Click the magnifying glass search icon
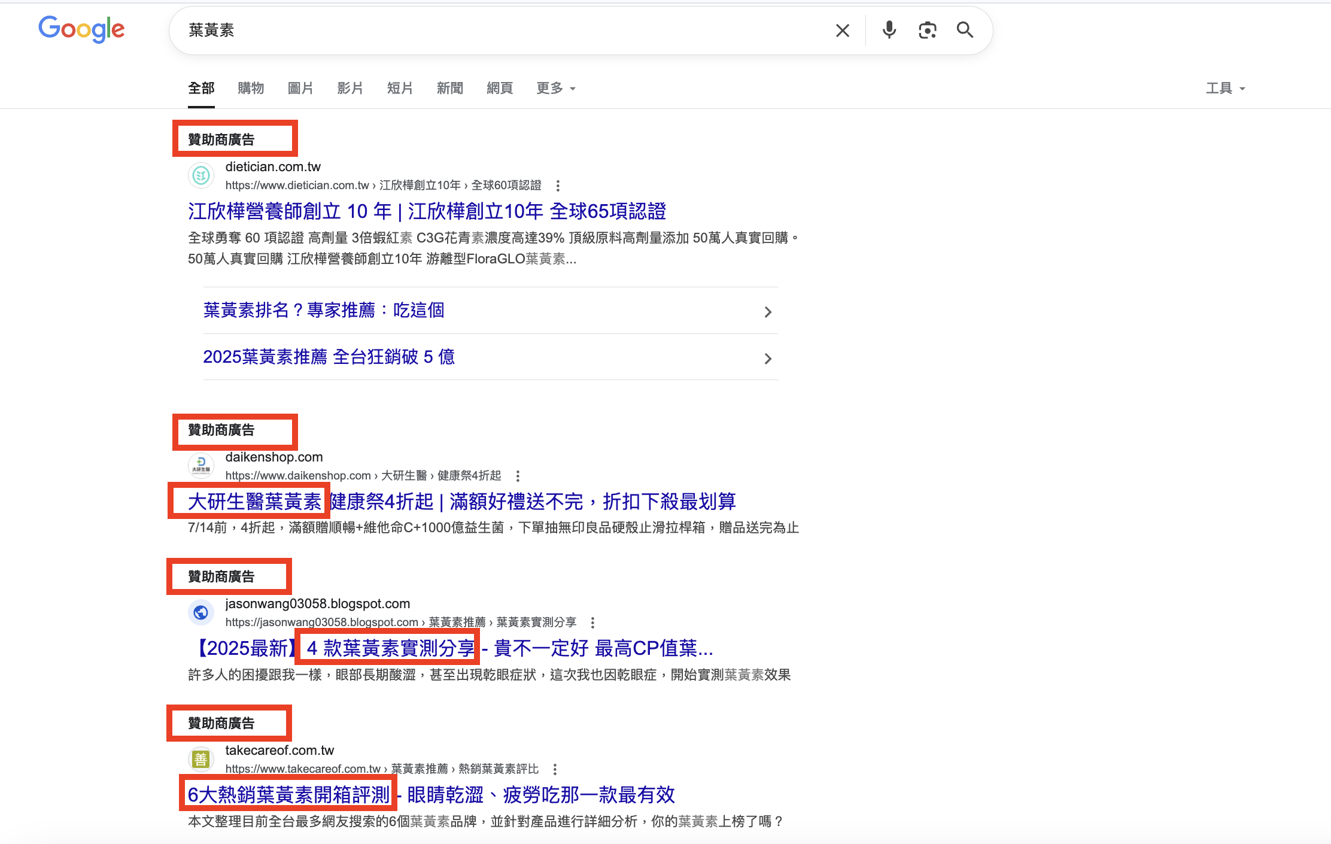This screenshot has height=844, width=1331. pyautogui.click(x=965, y=30)
